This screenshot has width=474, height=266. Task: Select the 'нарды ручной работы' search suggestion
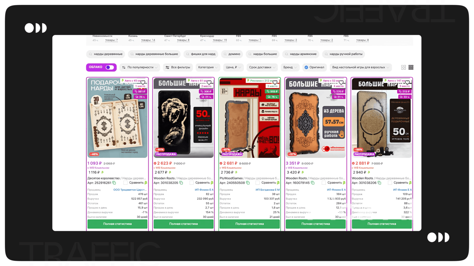pyautogui.click(x=344, y=54)
